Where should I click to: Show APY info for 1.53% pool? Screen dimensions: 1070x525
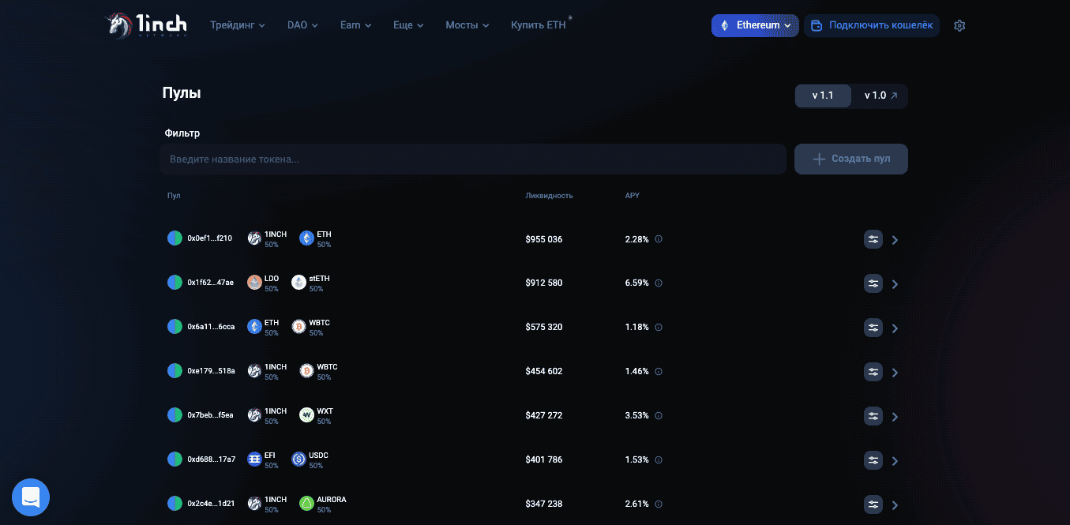[659, 459]
